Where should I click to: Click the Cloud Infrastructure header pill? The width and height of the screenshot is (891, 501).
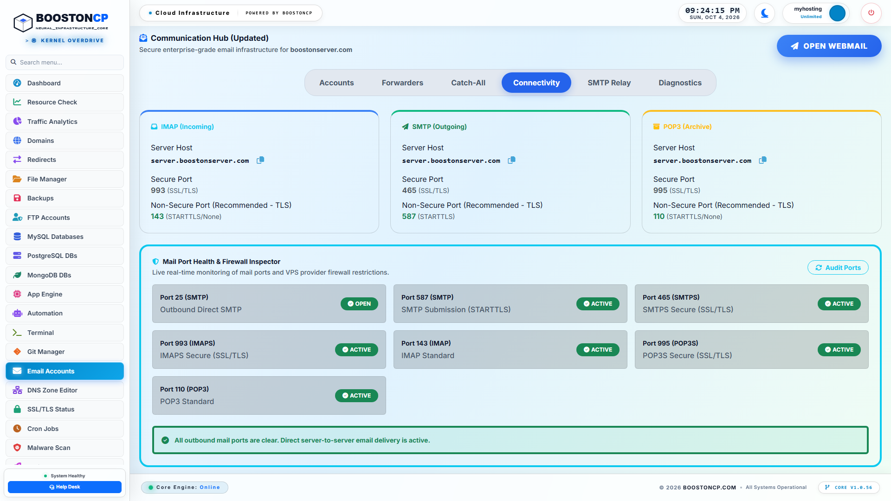tap(231, 13)
